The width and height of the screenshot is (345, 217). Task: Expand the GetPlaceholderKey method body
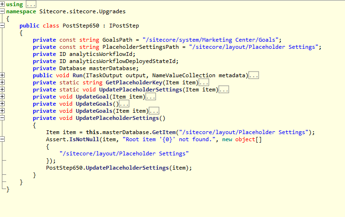point(2,82)
